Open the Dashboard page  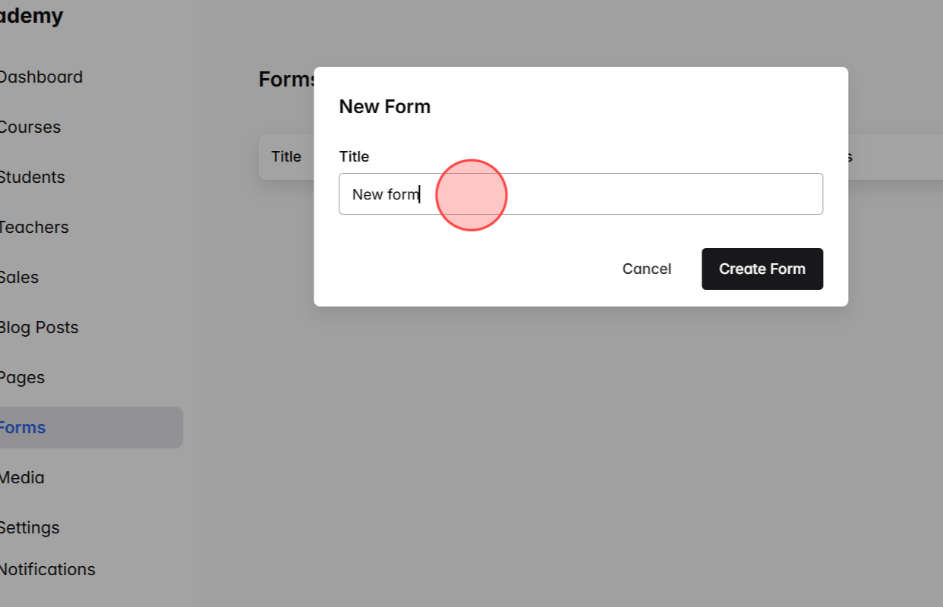(41, 77)
